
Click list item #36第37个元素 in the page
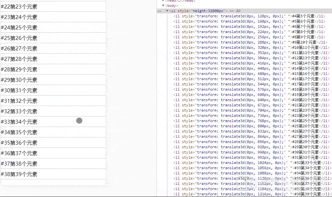click(x=52, y=153)
